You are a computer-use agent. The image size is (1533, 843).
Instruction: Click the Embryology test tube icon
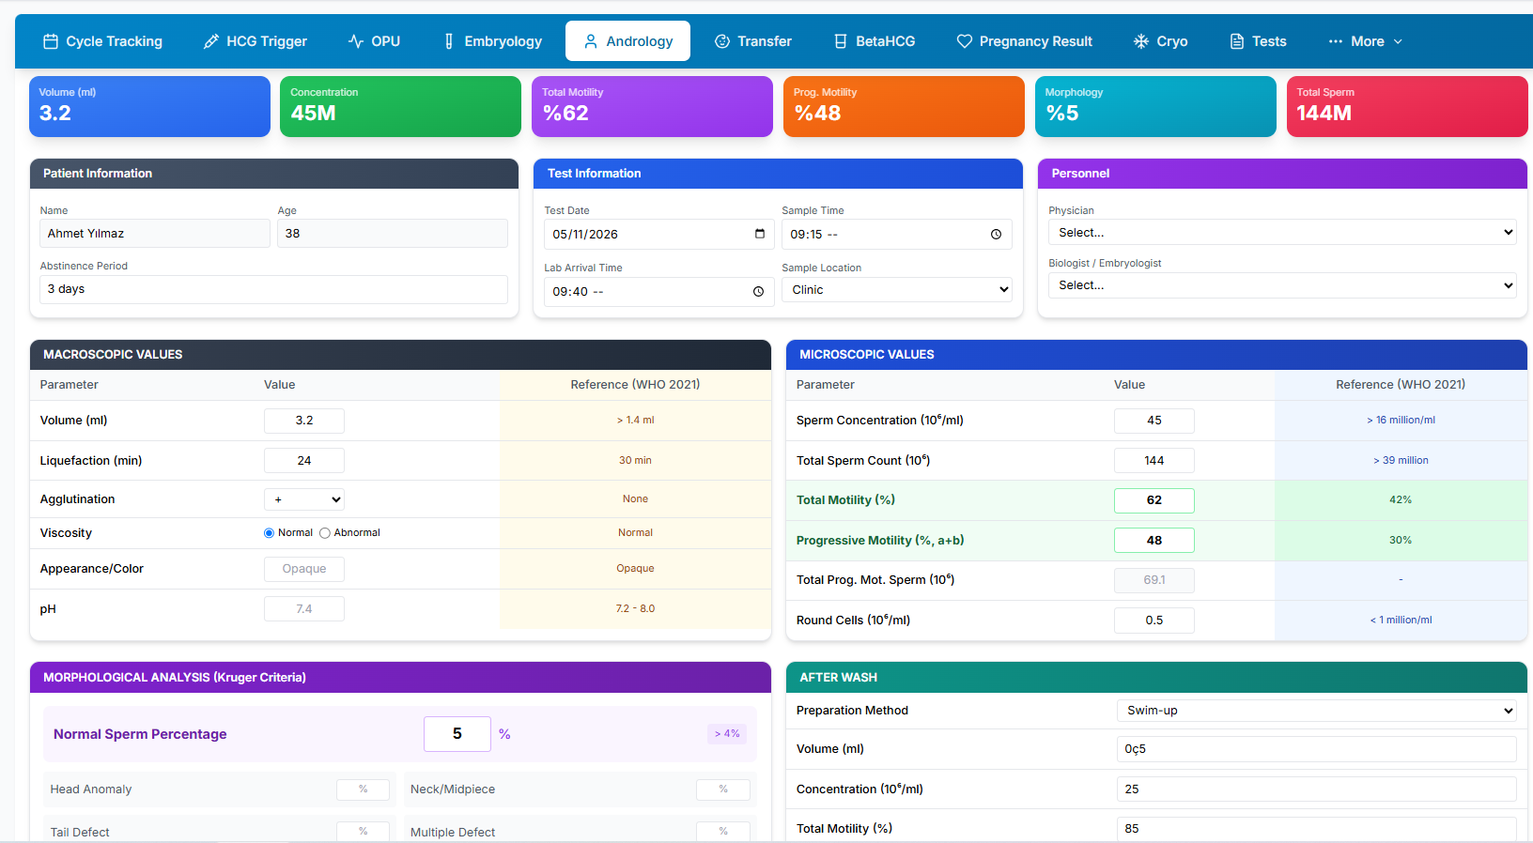point(449,41)
